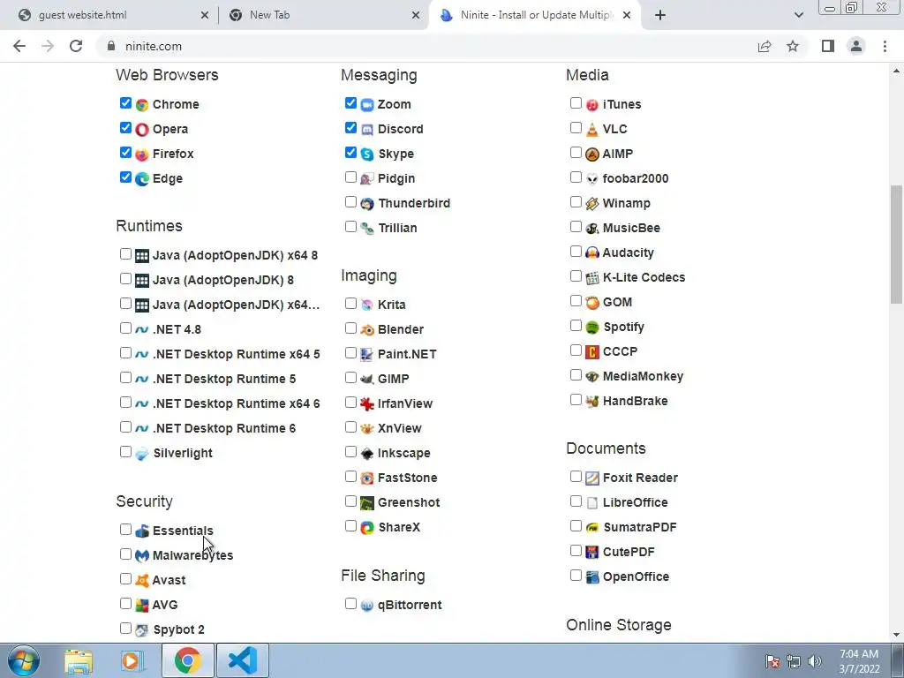Click the Avast icon
This screenshot has width=904, height=678.
(x=142, y=581)
